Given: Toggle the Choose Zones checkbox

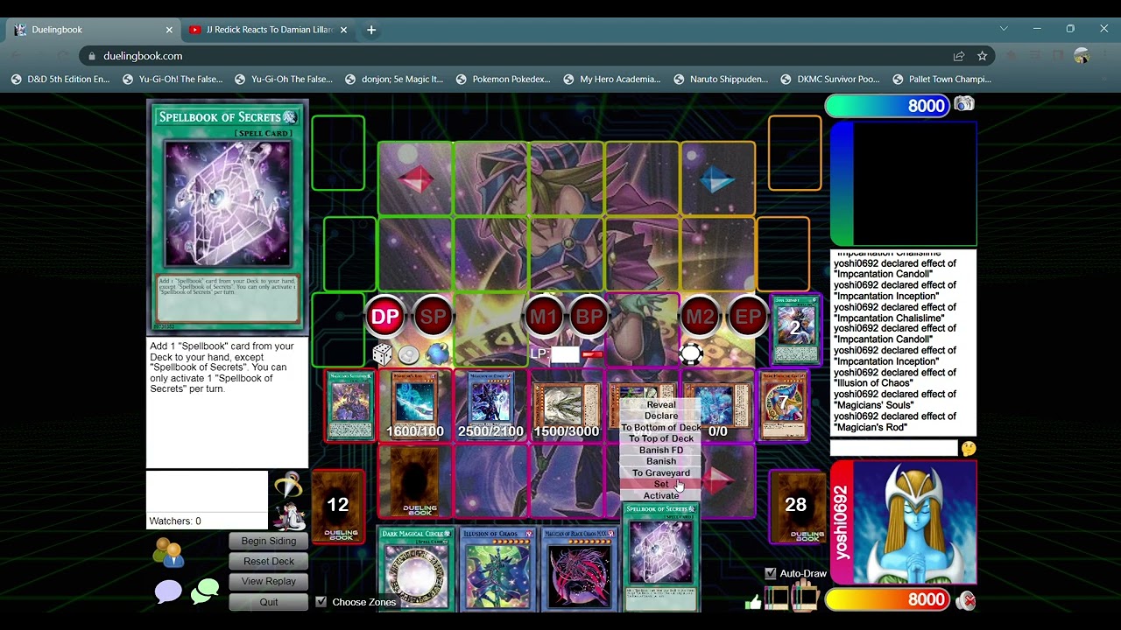Looking at the screenshot, I should pyautogui.click(x=321, y=602).
